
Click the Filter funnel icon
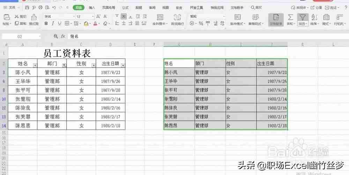pos(303,17)
